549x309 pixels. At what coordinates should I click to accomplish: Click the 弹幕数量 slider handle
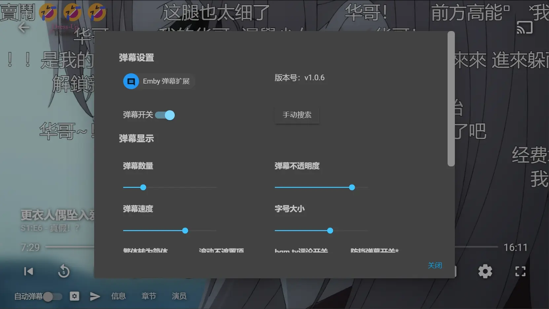click(x=143, y=188)
